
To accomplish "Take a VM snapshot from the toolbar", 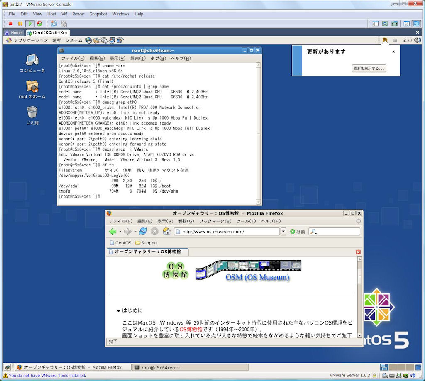I will coord(54,24).
